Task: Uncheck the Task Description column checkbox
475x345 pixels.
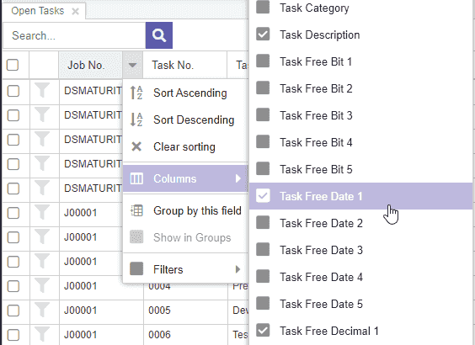Action: 263,34
